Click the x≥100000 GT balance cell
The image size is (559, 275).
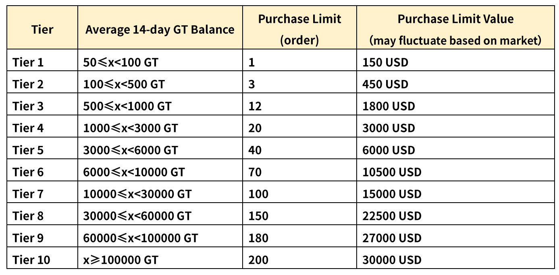121,260
